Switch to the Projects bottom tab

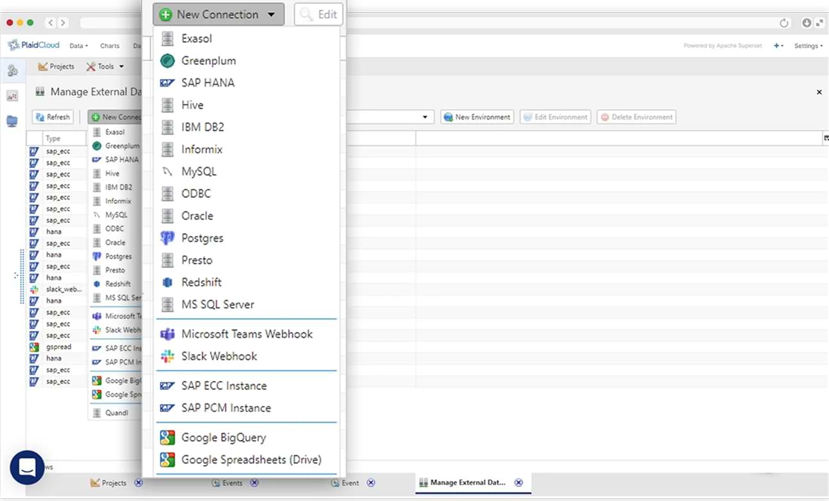pyautogui.click(x=109, y=483)
